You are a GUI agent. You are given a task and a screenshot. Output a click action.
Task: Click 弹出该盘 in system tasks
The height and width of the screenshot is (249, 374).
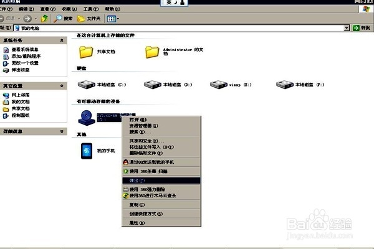(21, 70)
